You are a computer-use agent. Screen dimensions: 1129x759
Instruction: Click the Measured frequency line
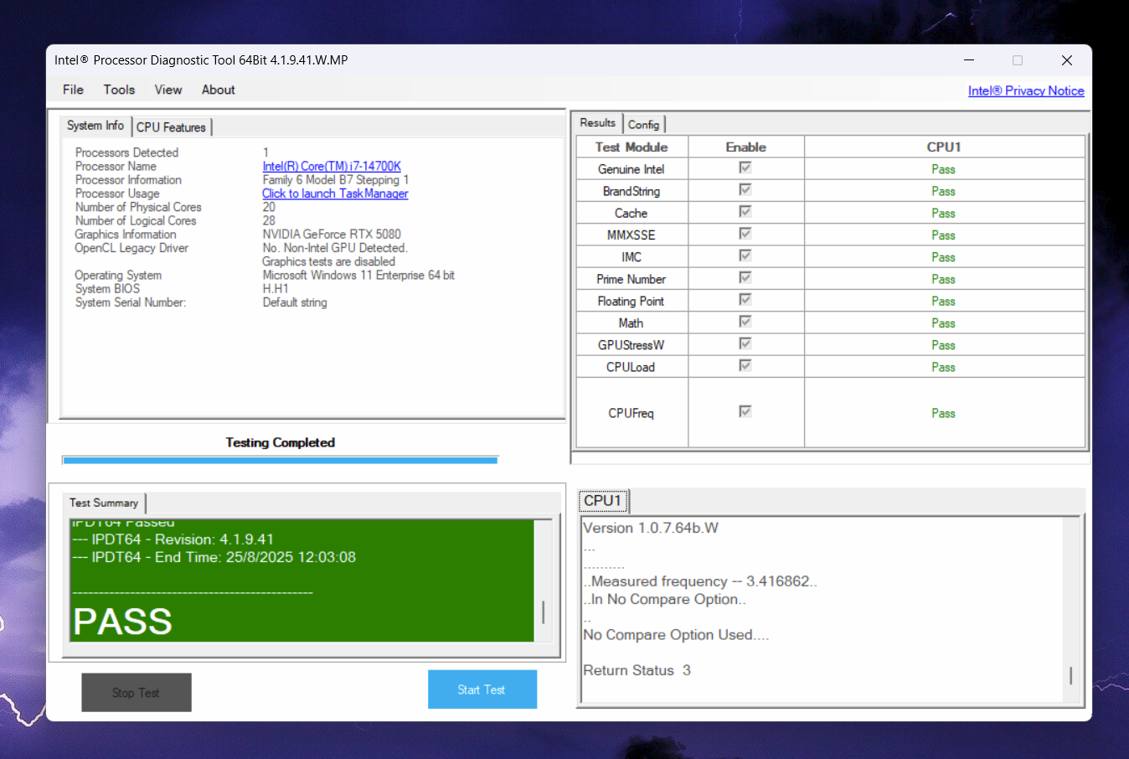point(700,581)
